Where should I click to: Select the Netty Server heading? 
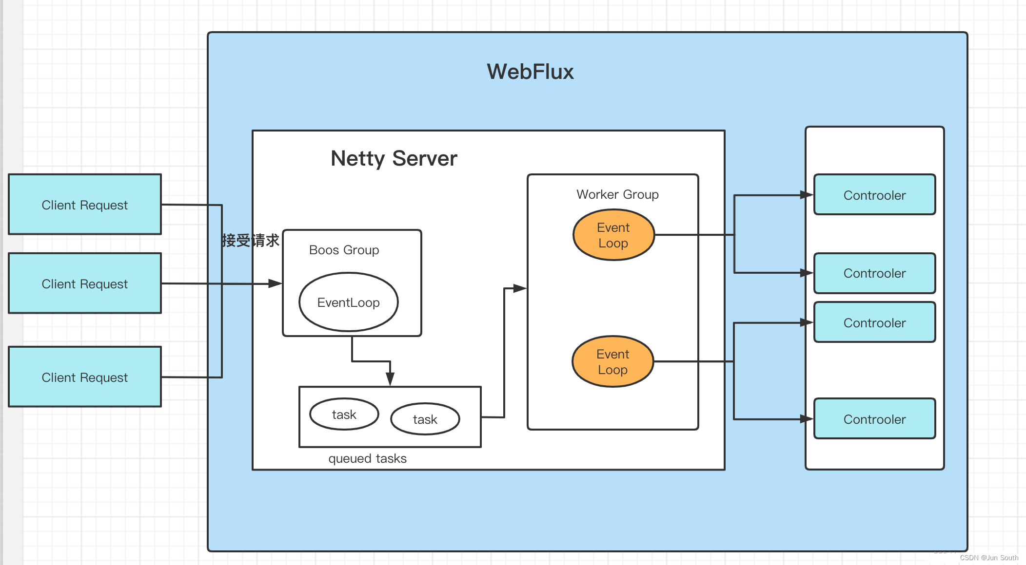394,159
